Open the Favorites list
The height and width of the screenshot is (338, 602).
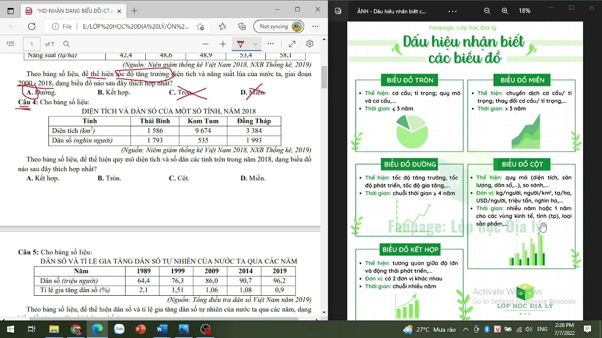(x=222, y=27)
